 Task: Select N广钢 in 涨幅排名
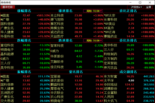coord(25,19)
